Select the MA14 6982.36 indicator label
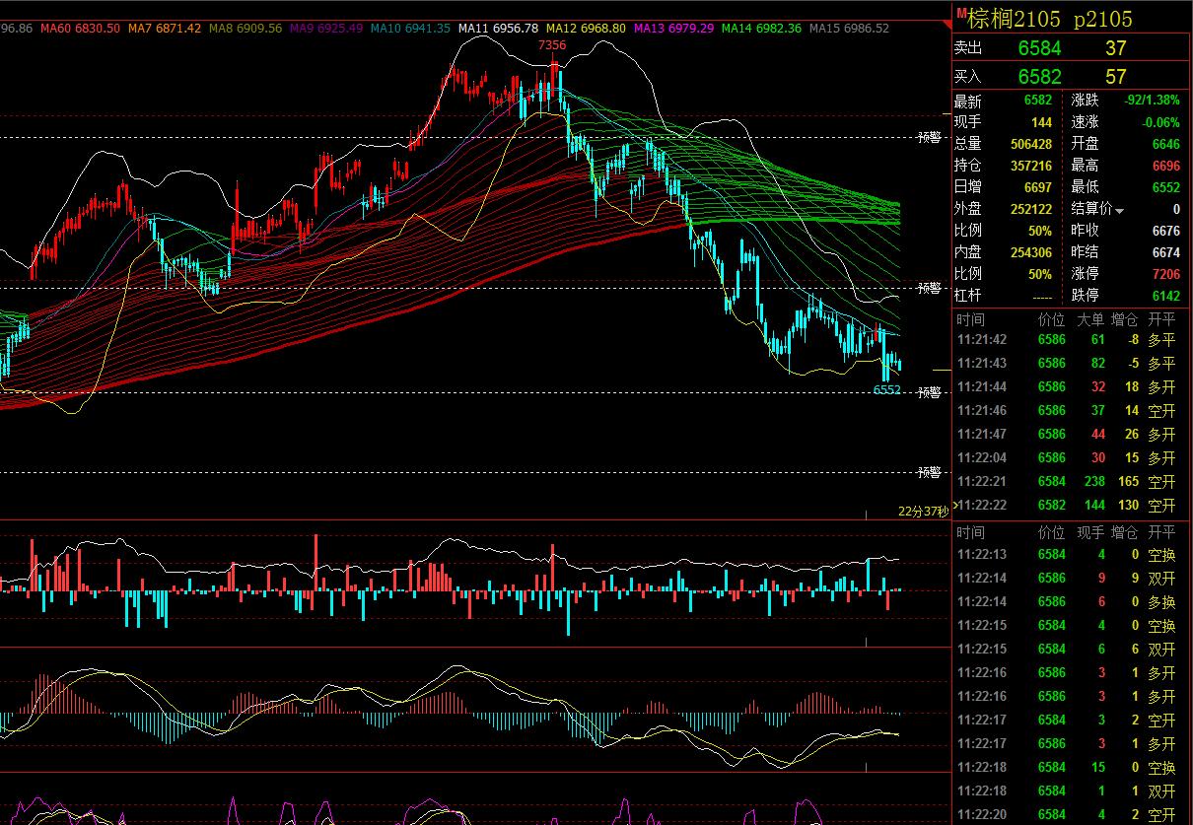This screenshot has height=825, width=1193. (x=761, y=29)
